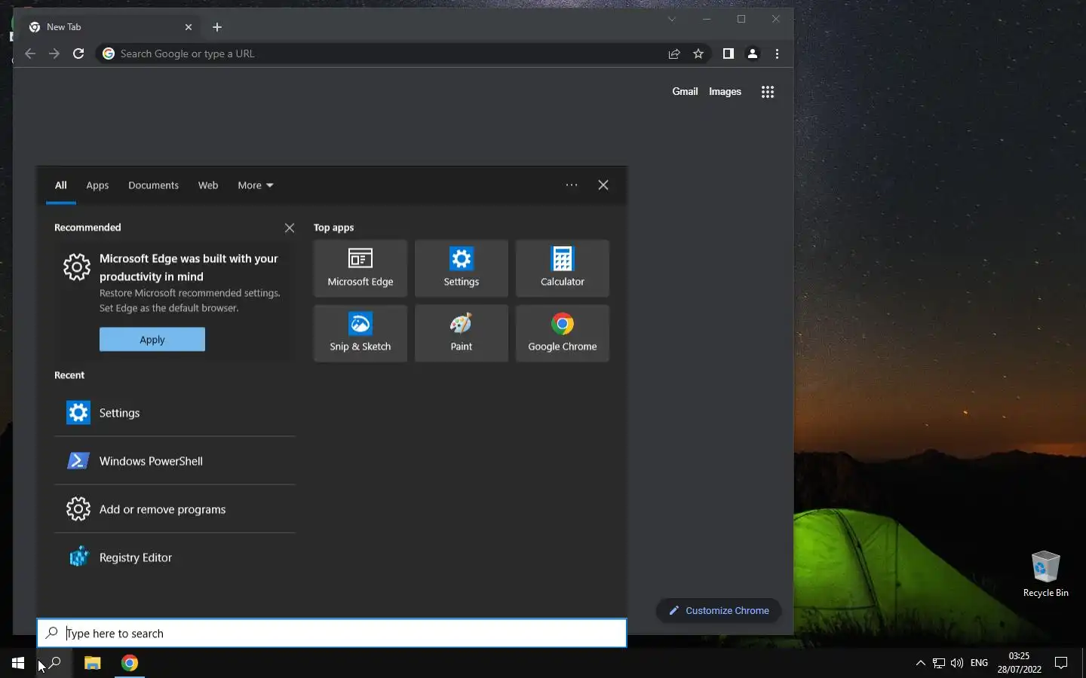Close the New Tab tab
The width and height of the screenshot is (1086, 678).
(189, 27)
